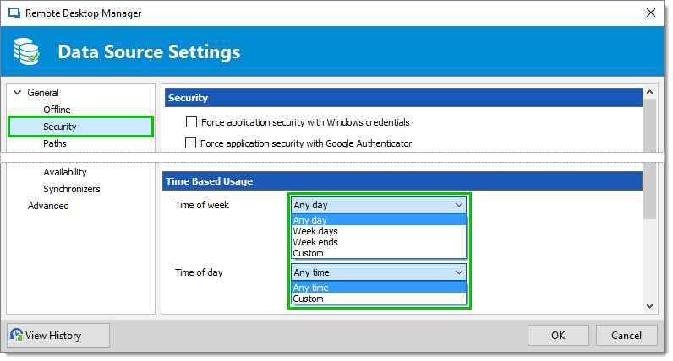This screenshot has height=361, width=673.
Task: Click the Remote Desktop Manager title bar icon
Action: [14, 13]
